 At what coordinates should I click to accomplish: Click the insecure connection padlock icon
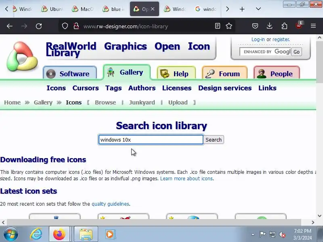pyautogui.click(x=76, y=26)
